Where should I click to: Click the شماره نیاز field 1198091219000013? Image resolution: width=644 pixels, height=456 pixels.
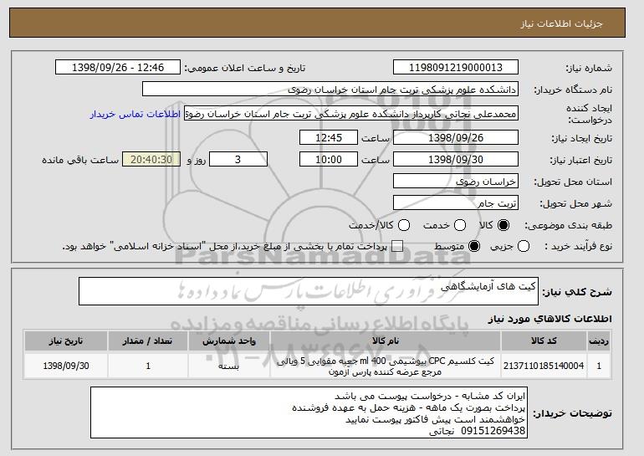(456, 68)
